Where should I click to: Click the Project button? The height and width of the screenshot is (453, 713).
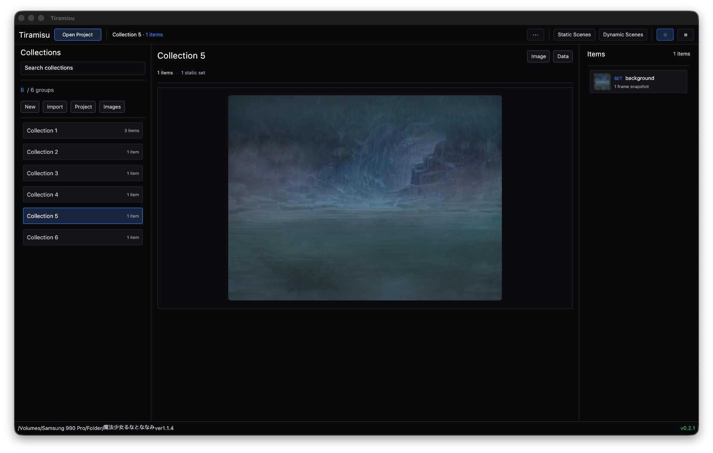83,106
